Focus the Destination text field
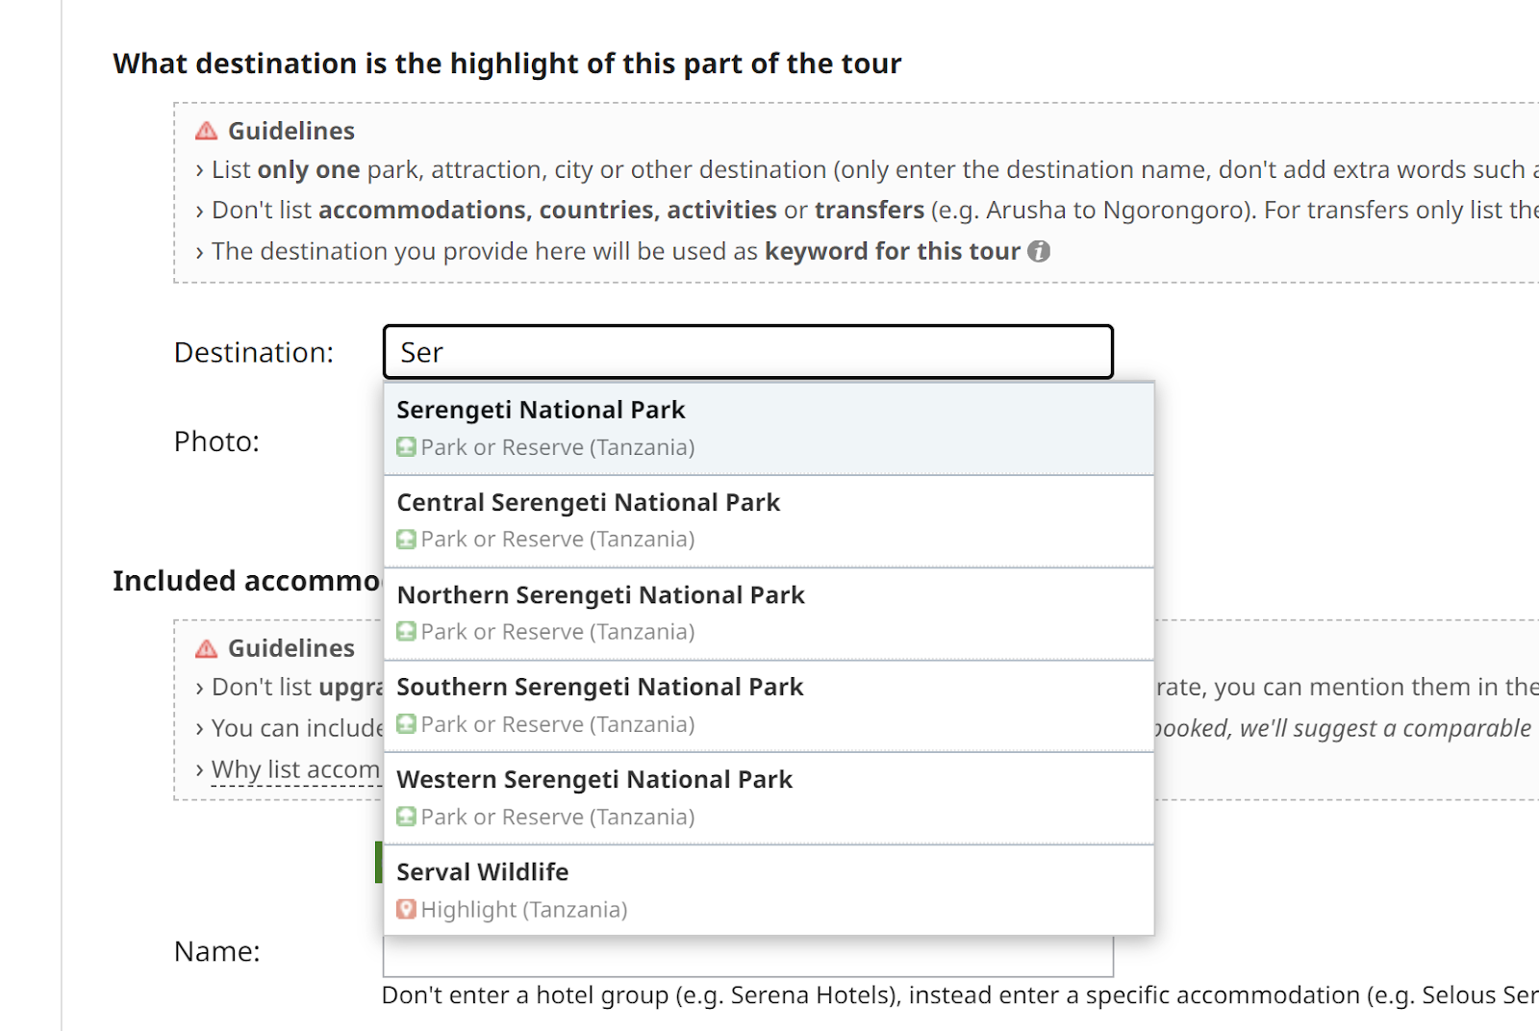1539x1031 pixels. click(x=747, y=352)
